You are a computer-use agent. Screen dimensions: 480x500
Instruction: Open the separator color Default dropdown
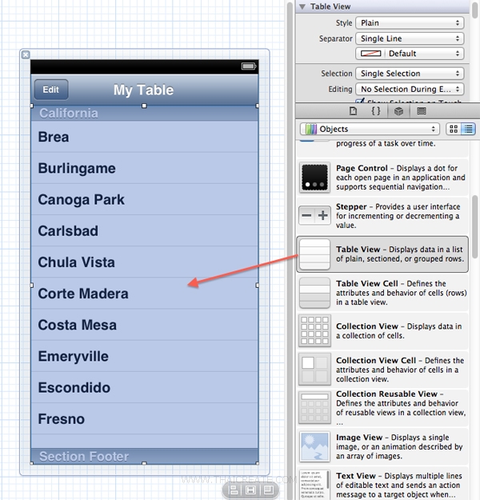point(410,54)
